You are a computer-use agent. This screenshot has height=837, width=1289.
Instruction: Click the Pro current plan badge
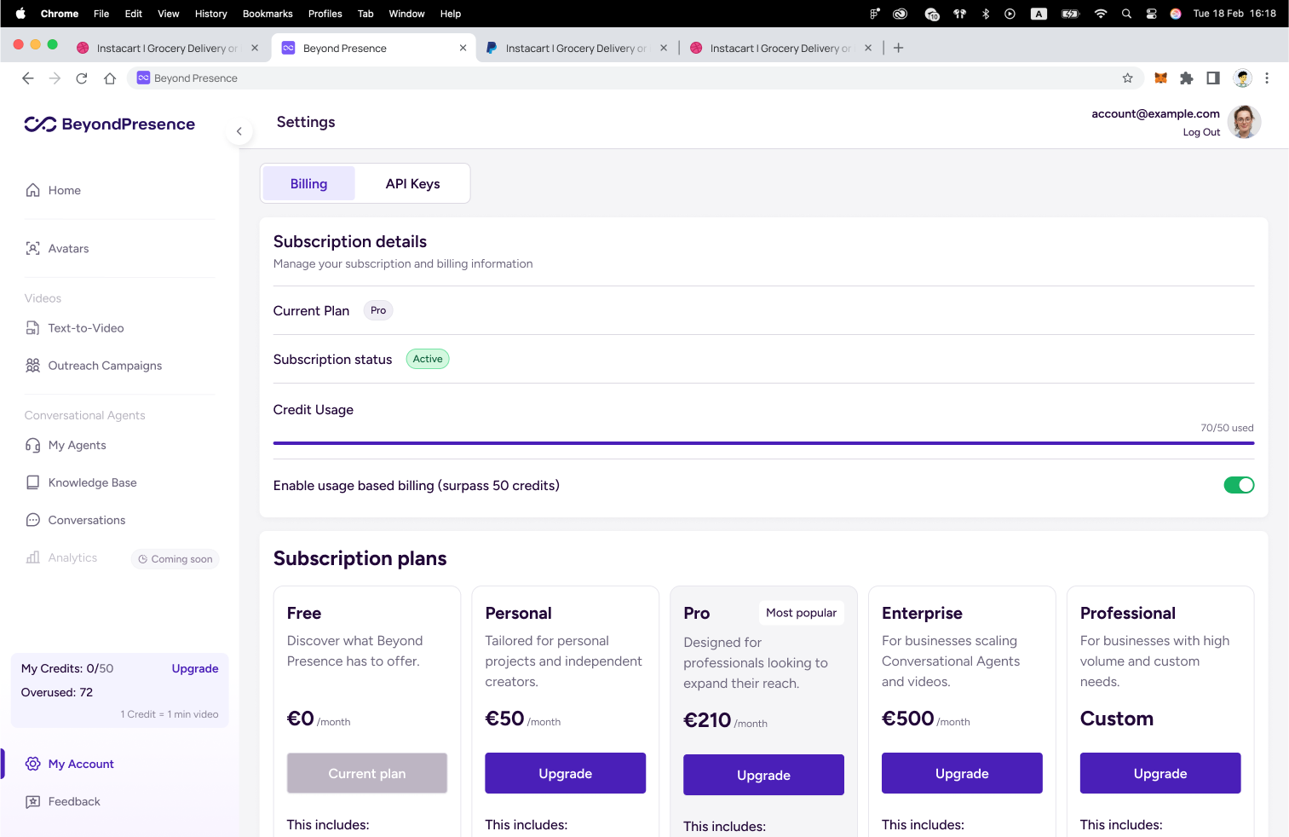click(x=378, y=310)
